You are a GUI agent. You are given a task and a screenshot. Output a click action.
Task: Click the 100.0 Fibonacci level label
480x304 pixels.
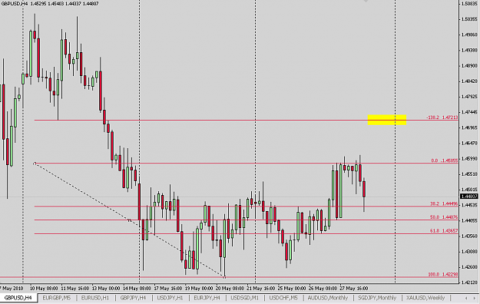[x=443, y=275]
